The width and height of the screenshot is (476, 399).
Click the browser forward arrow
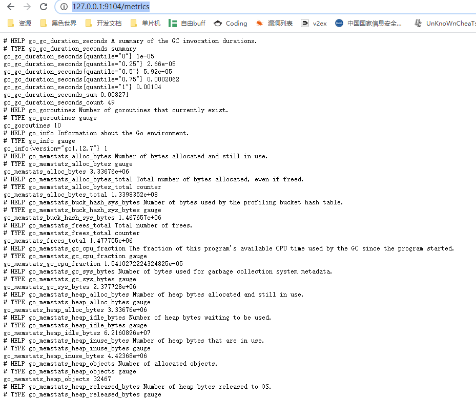tap(27, 7)
